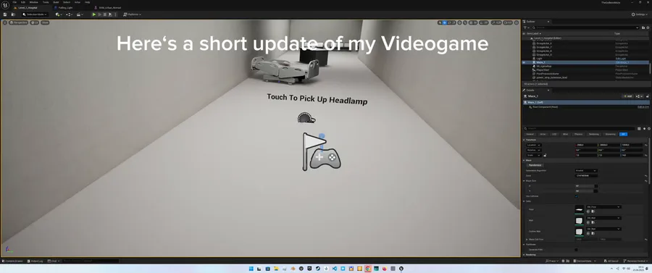This screenshot has width=652, height=273.
Task: Click the outliner filter funnel icon
Action: pyautogui.click(x=525, y=28)
